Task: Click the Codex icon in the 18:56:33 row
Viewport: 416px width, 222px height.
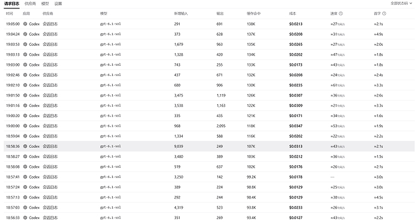Action: [25, 218]
